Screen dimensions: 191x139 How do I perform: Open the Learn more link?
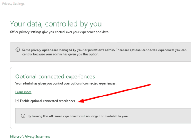23,92
